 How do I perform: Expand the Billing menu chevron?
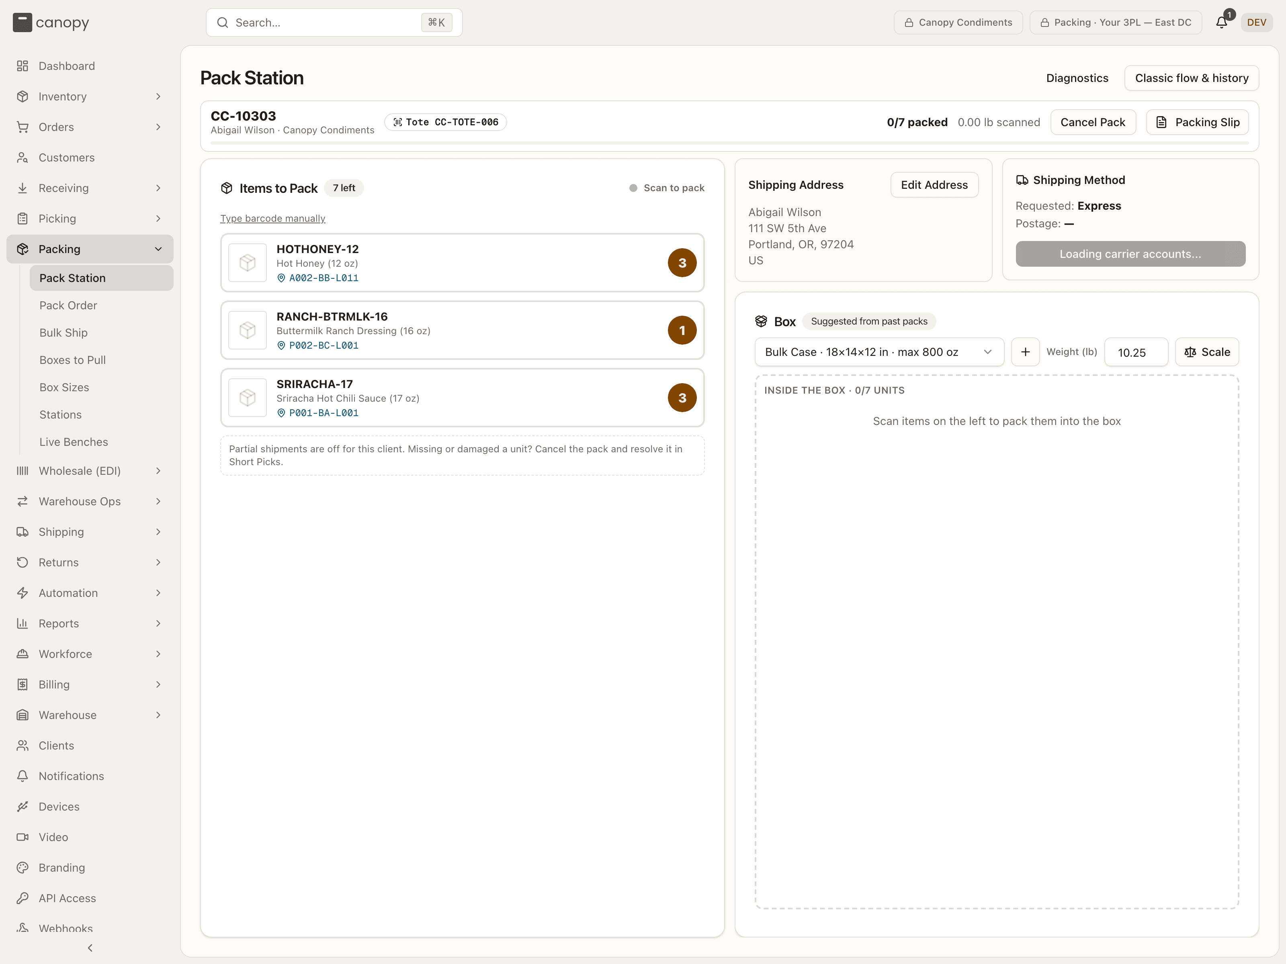pos(158,684)
